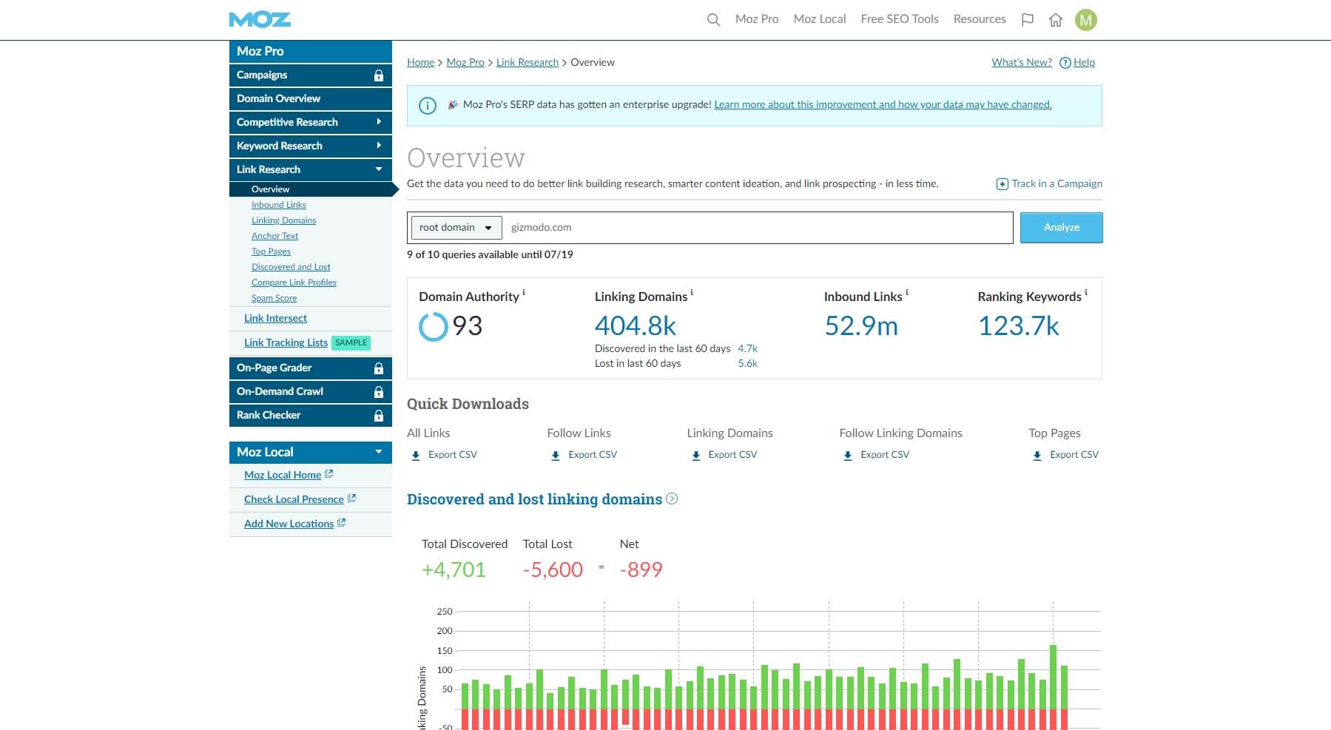Screen dimensions: 1331x730
Task: Open the Learn more about this improvement link
Action: [x=883, y=105]
